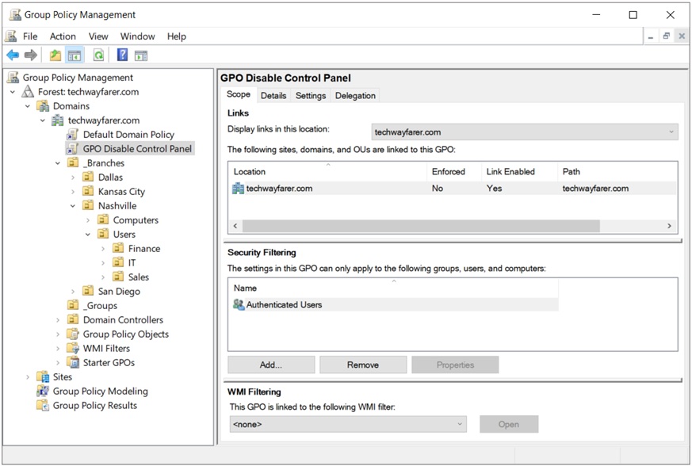Image resolution: width=692 pixels, height=466 pixels.
Task: Collapse the Nashville OU tree node
Action: 73,205
